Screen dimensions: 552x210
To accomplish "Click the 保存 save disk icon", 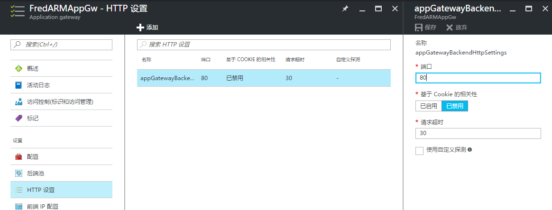I will coord(419,27).
